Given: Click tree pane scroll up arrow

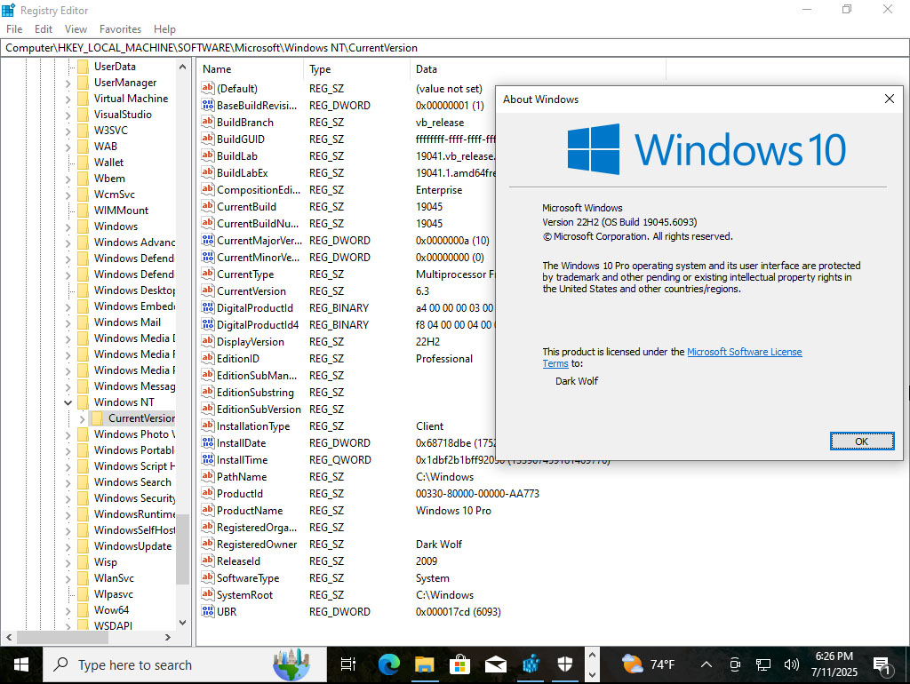Looking at the screenshot, I should (182, 67).
